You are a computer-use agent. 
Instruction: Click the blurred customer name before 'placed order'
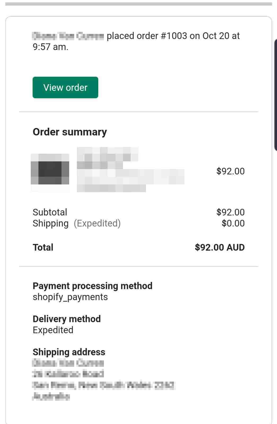pos(68,36)
